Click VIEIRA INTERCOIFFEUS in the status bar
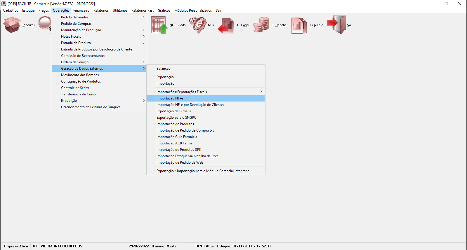Image resolution: width=467 pixels, height=250 pixels. pyautogui.click(x=61, y=246)
